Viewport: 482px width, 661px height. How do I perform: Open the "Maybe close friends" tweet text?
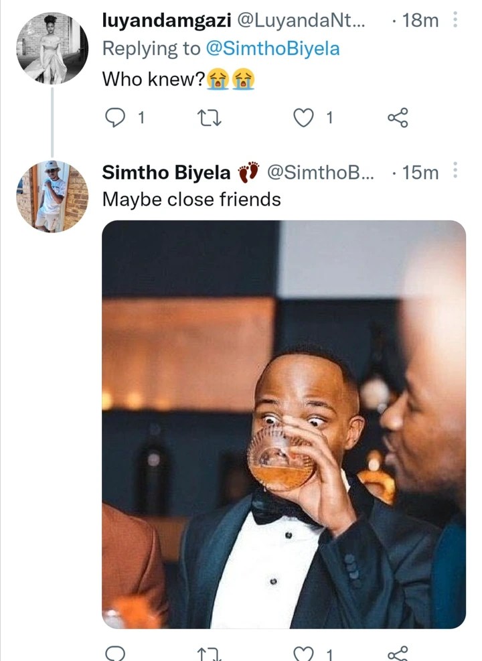click(x=191, y=200)
